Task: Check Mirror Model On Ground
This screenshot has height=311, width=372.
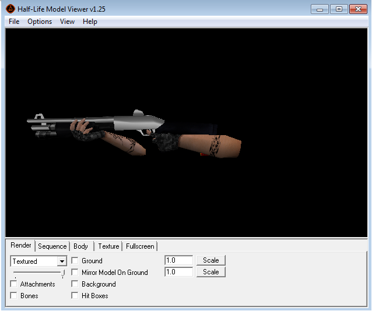Action: coord(75,273)
